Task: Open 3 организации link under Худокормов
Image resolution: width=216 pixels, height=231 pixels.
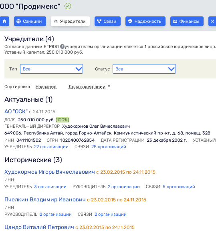Action: [50, 187]
